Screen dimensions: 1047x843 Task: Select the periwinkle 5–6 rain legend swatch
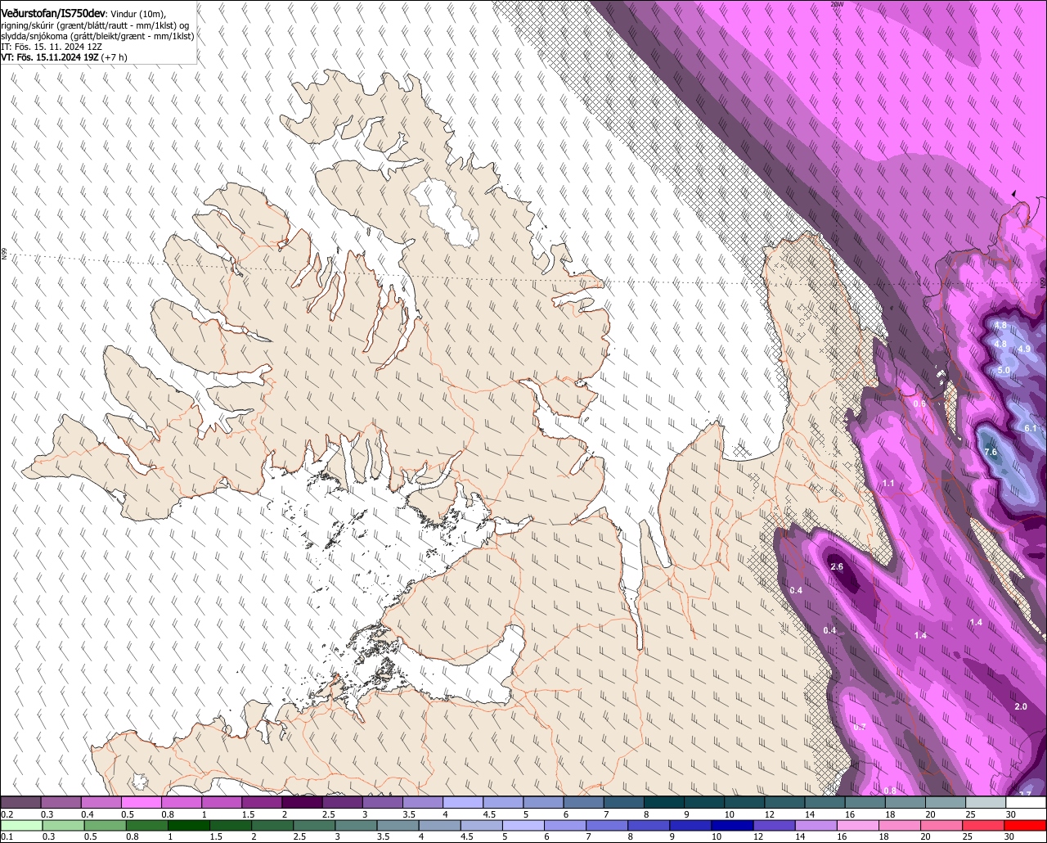[x=522, y=825]
